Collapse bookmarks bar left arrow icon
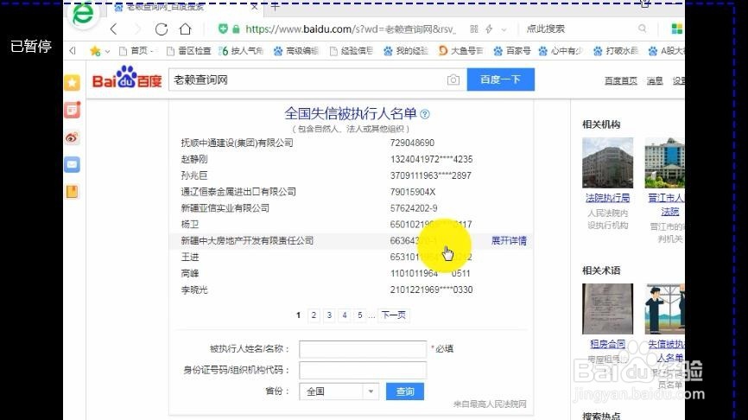748x420 pixels. [x=73, y=51]
